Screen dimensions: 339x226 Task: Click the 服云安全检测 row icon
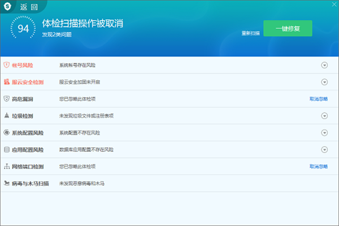[x=7, y=82]
